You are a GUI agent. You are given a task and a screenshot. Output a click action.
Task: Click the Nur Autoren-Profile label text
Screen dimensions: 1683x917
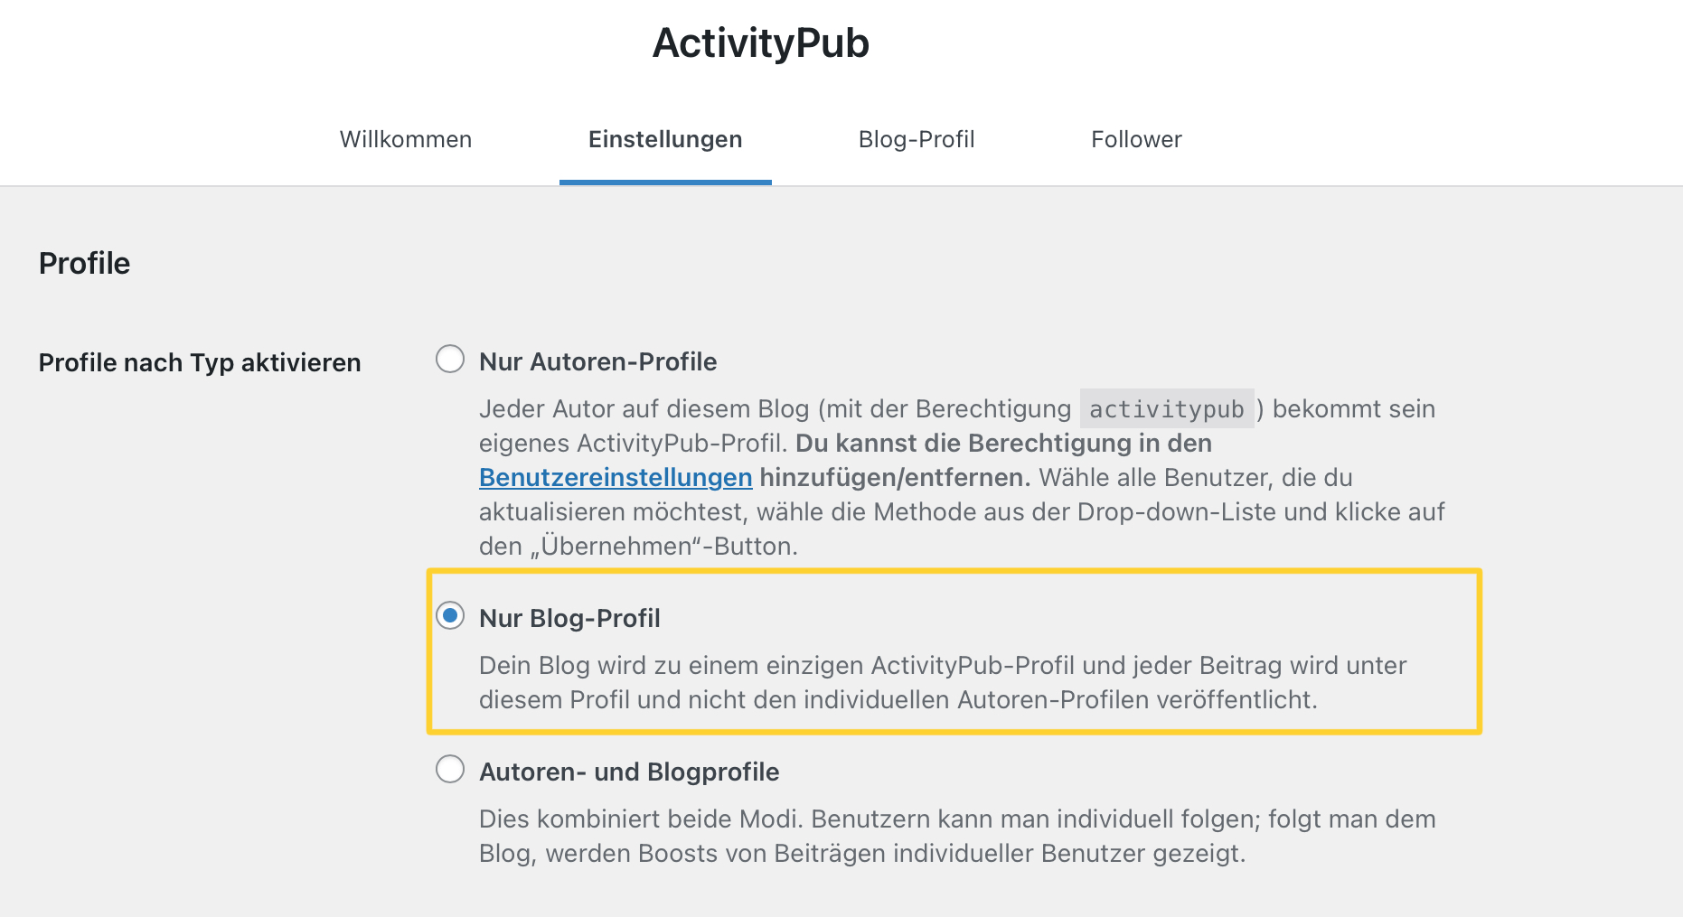pos(597,361)
